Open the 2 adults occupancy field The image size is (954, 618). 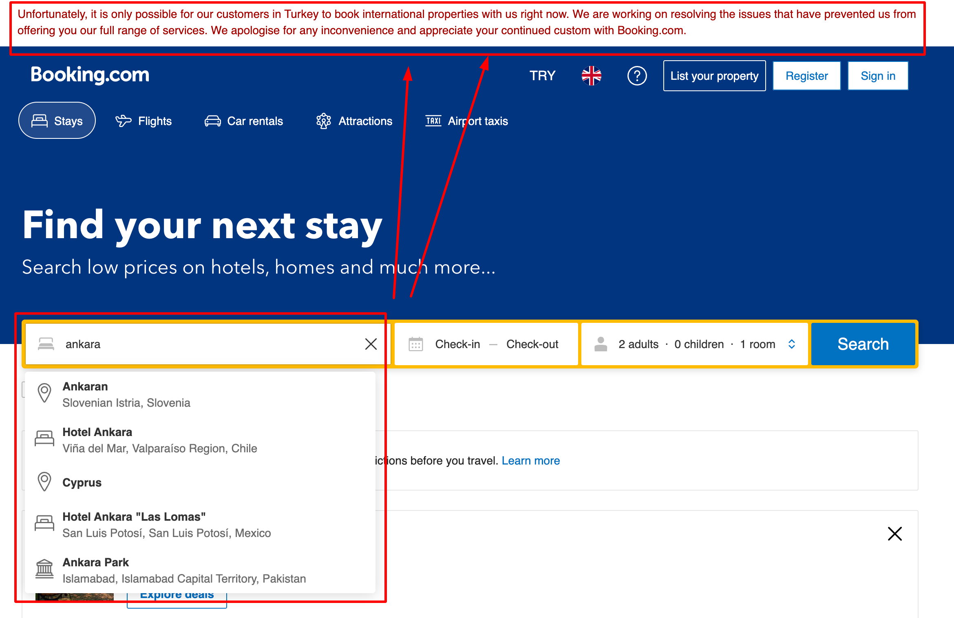(695, 344)
